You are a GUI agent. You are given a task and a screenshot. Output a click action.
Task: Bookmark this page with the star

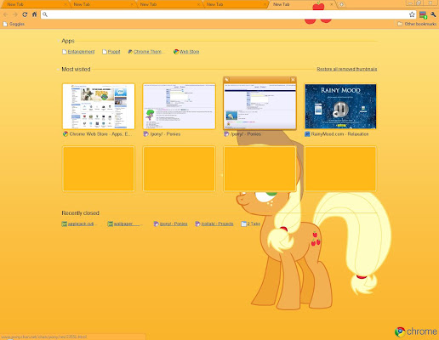[x=412, y=14]
